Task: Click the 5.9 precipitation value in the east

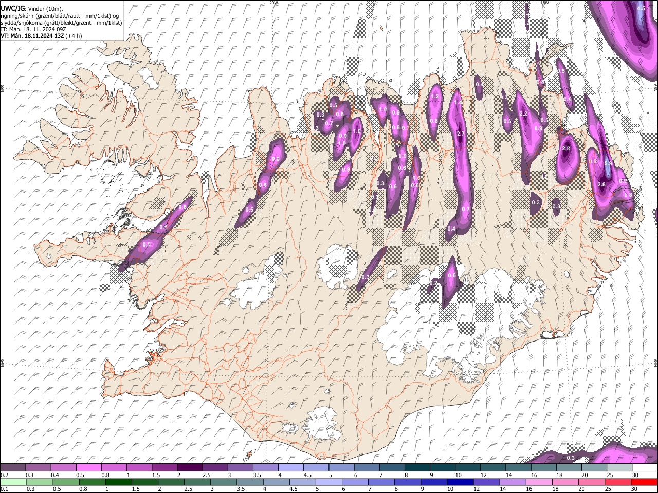Action: pos(608,163)
